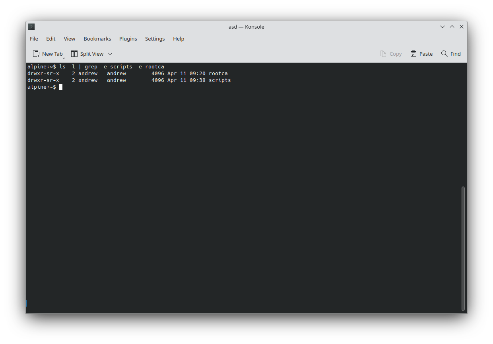
Task: Minimize the Konsole window
Action: point(443,27)
